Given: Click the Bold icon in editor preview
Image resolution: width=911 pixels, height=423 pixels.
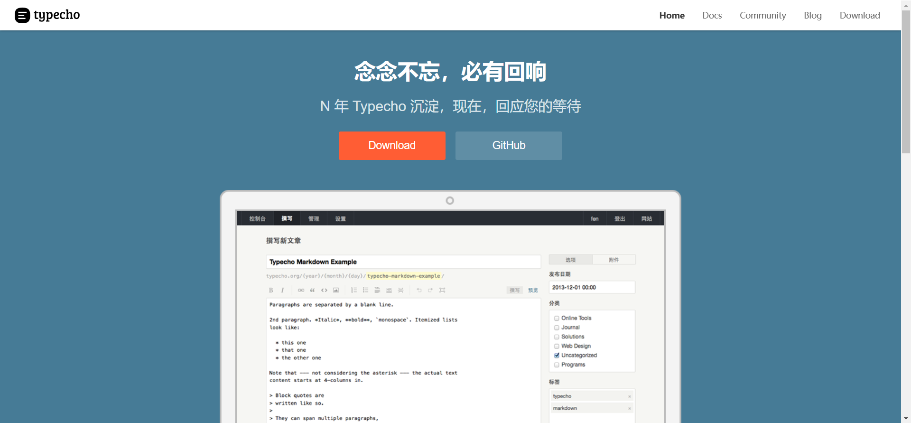Looking at the screenshot, I should [x=271, y=290].
